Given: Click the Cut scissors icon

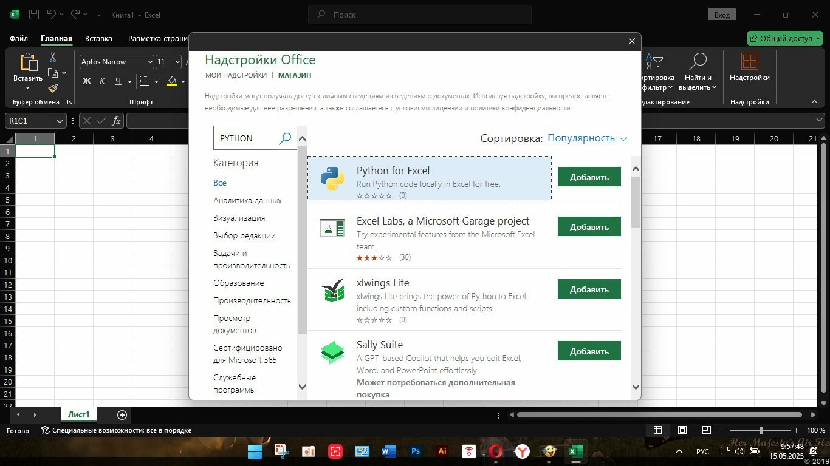Looking at the screenshot, I should coord(53,58).
